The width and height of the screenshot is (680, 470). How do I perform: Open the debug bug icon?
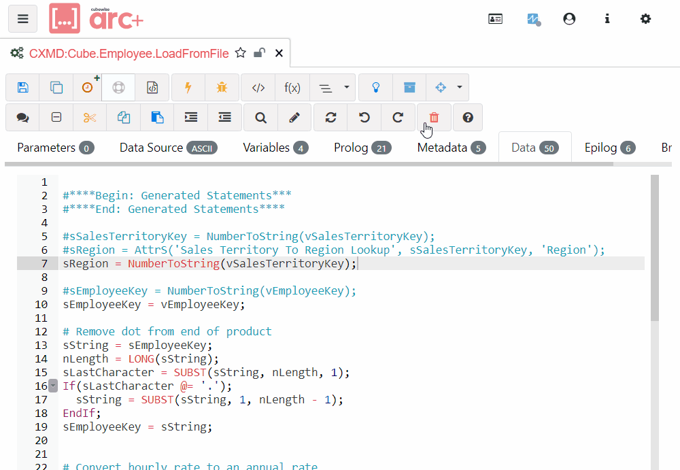(222, 87)
